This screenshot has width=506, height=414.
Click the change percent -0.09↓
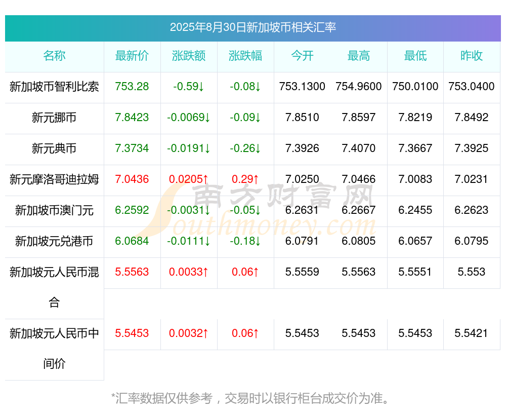click(245, 118)
